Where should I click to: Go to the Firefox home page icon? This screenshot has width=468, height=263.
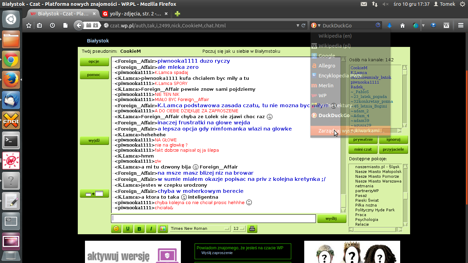tap(403, 25)
